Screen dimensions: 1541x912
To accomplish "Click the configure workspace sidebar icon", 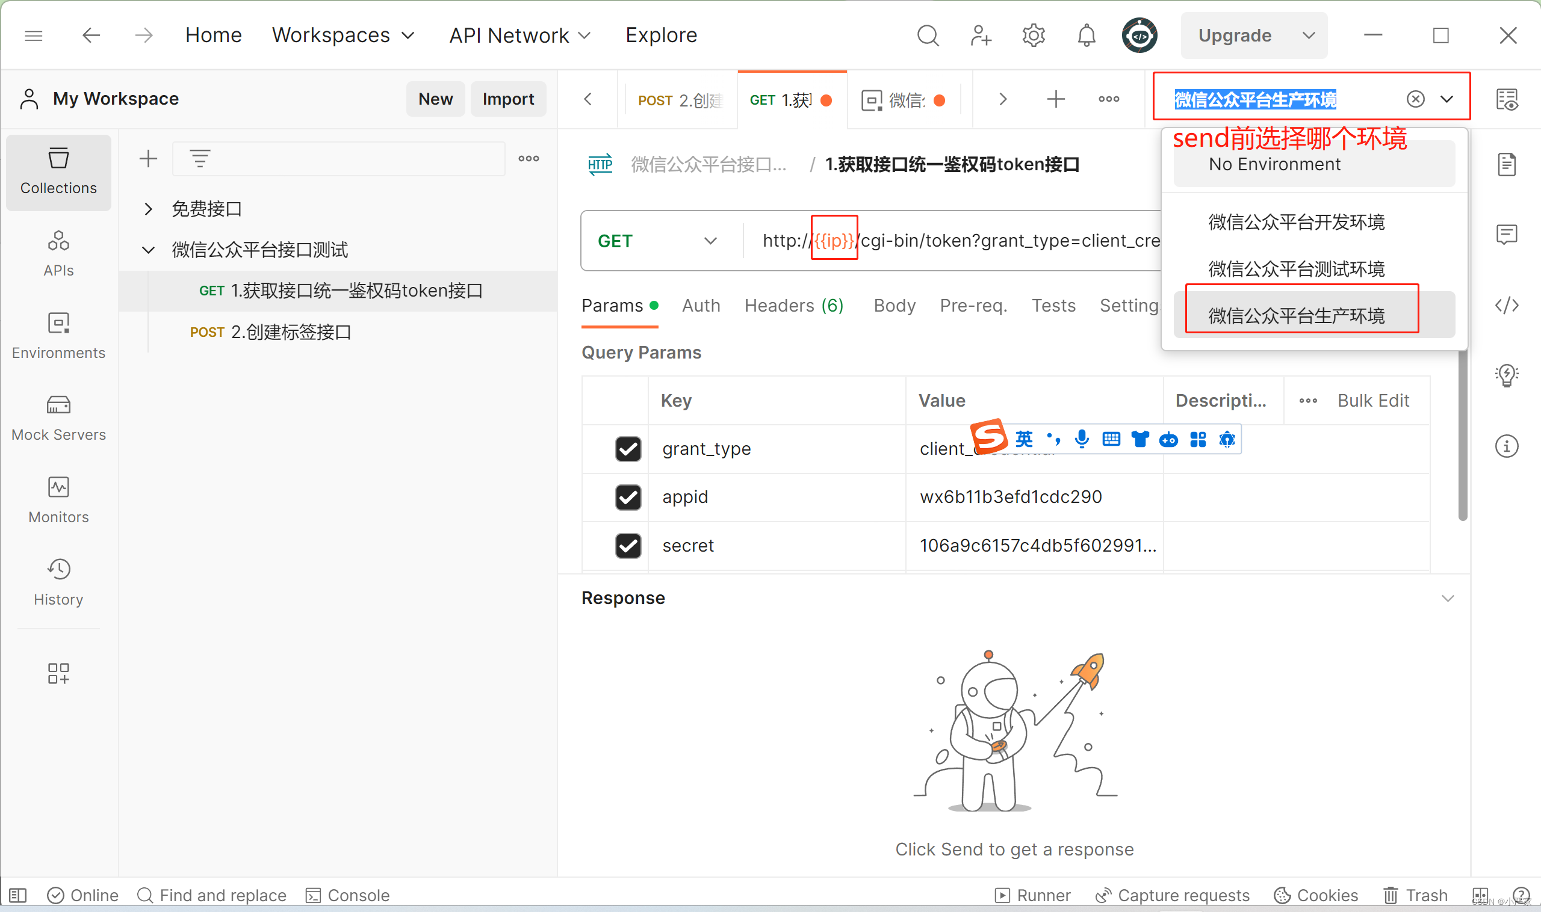I will [58, 674].
